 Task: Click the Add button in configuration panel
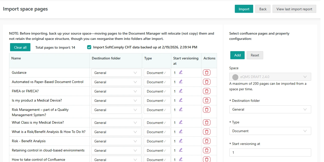(237, 55)
